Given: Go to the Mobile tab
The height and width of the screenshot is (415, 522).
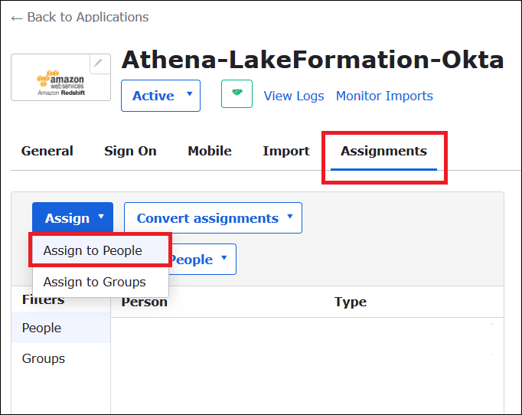Looking at the screenshot, I should pos(210,151).
